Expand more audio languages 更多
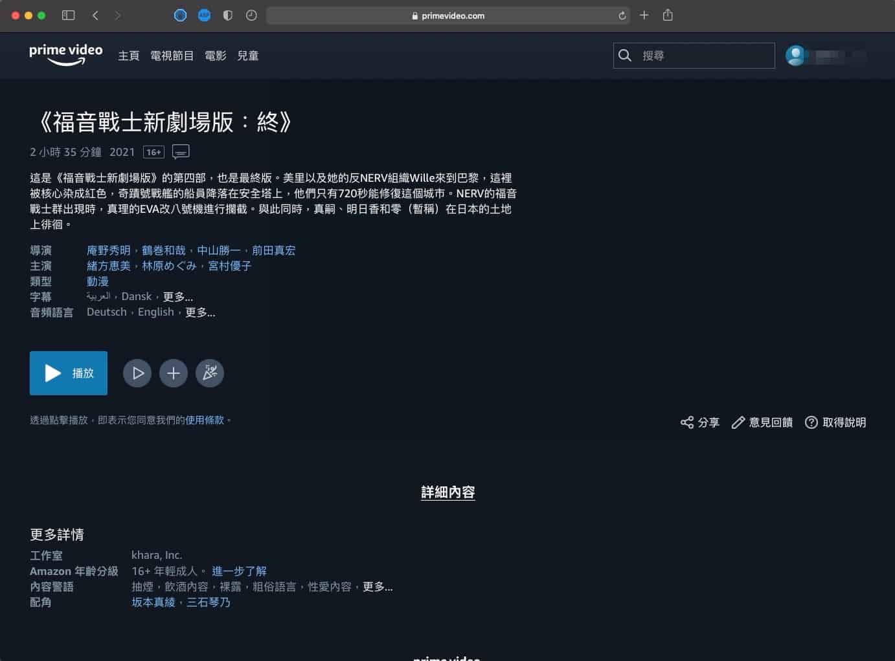 tap(200, 312)
